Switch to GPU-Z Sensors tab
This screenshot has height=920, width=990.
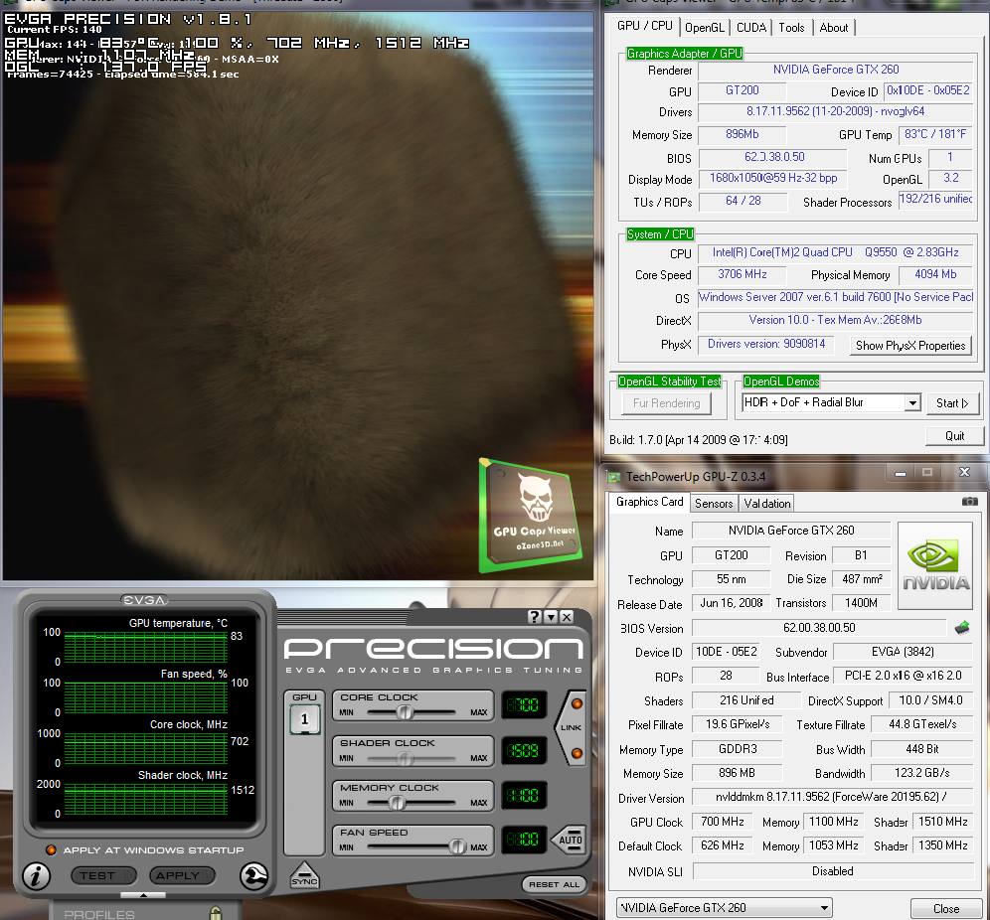click(x=714, y=504)
